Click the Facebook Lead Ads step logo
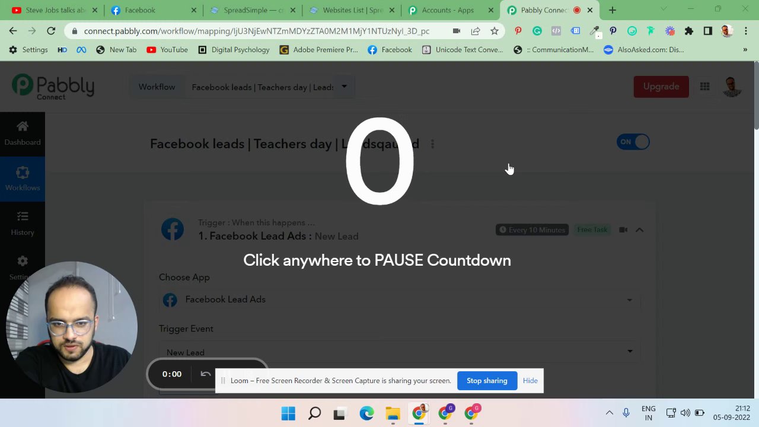 [x=173, y=230]
